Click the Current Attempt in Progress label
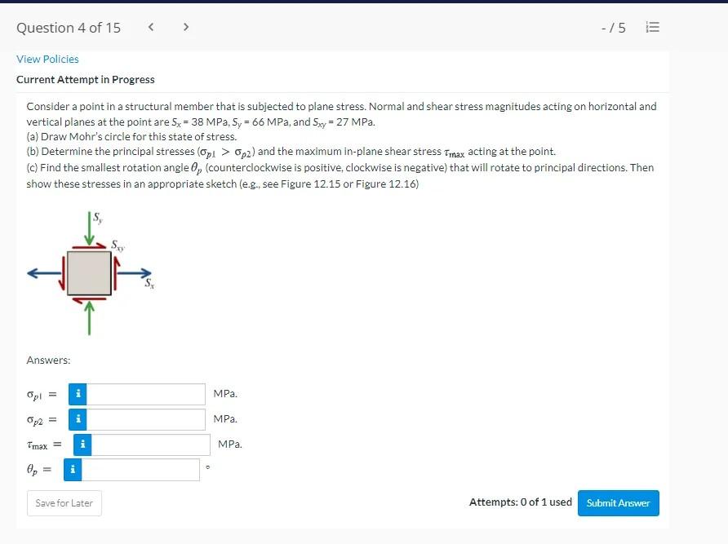 pyautogui.click(x=86, y=79)
